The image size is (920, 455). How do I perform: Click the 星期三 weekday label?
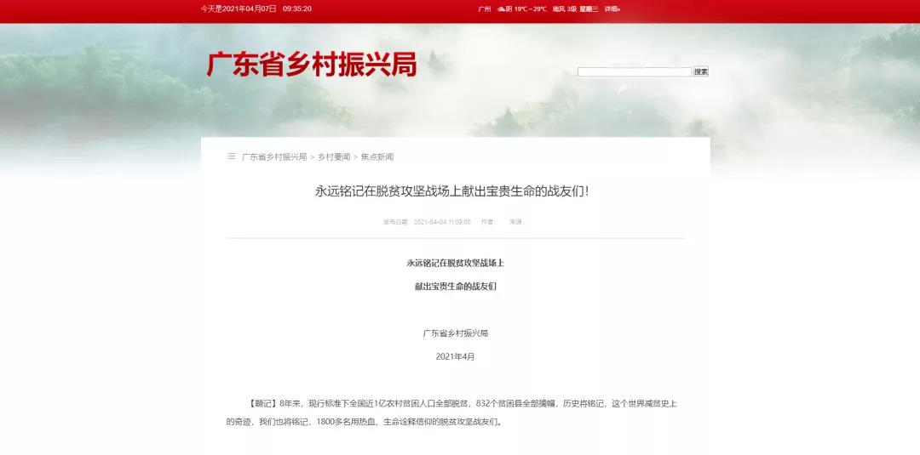pos(589,9)
